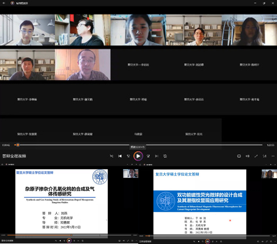Seek on the main video progress bar

[x=139, y=145]
